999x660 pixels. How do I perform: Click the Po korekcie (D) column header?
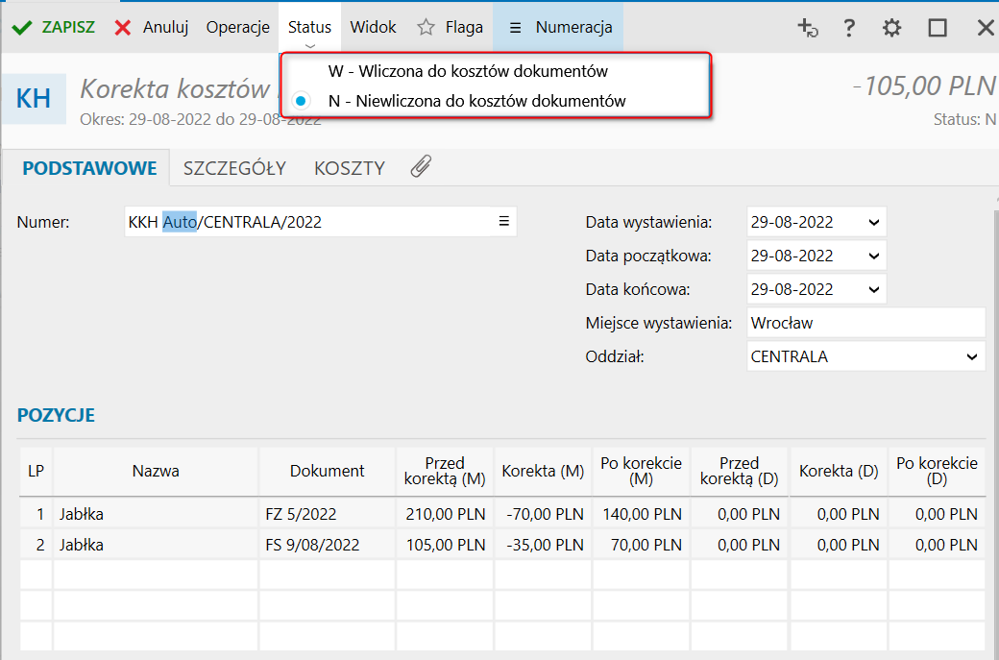937,471
